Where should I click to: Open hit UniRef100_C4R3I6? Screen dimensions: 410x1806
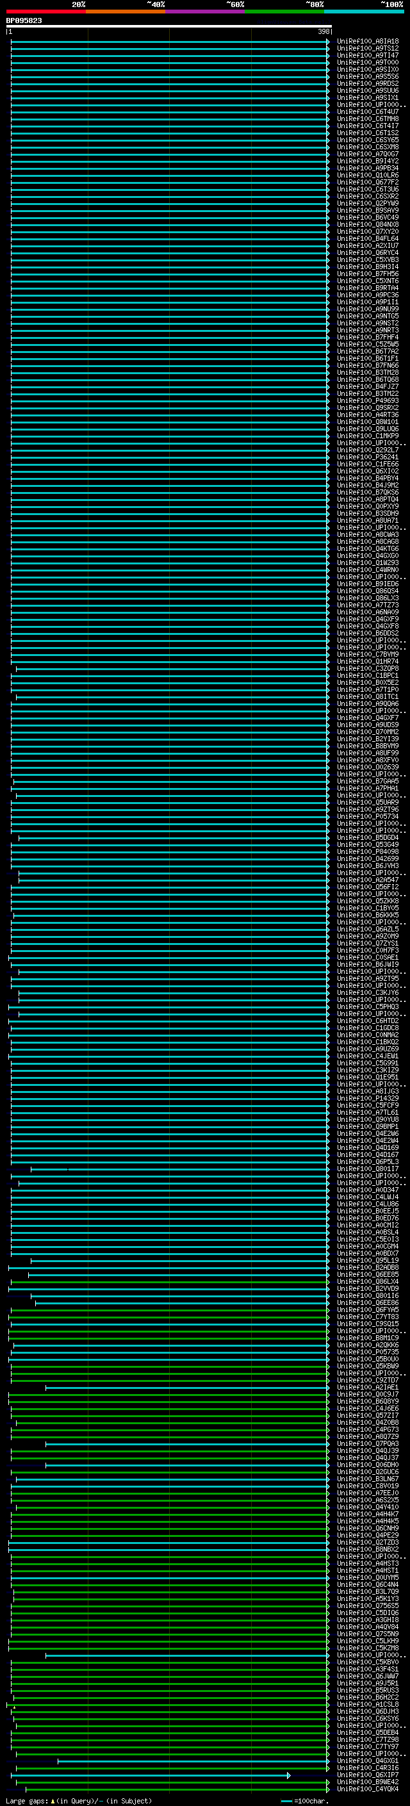click(368, 1768)
